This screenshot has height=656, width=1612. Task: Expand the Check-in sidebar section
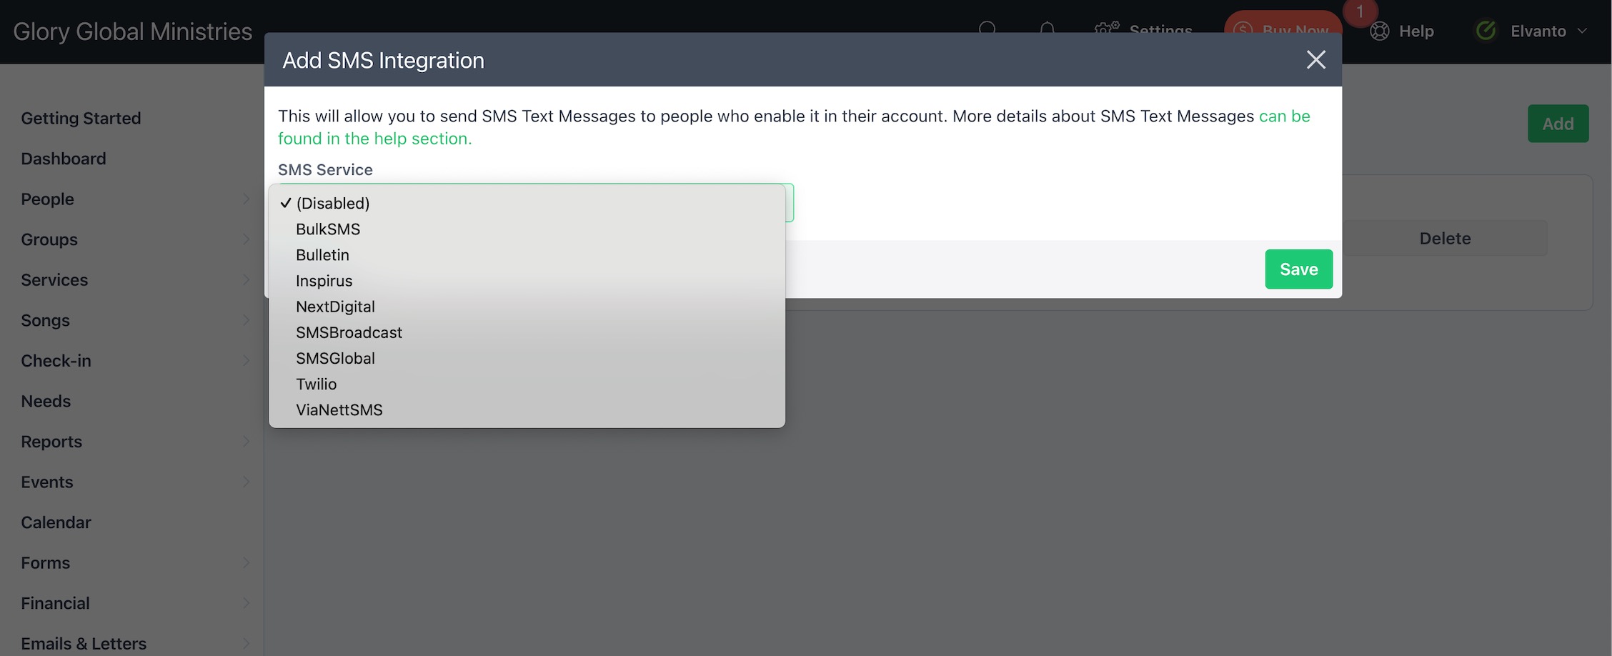point(134,361)
